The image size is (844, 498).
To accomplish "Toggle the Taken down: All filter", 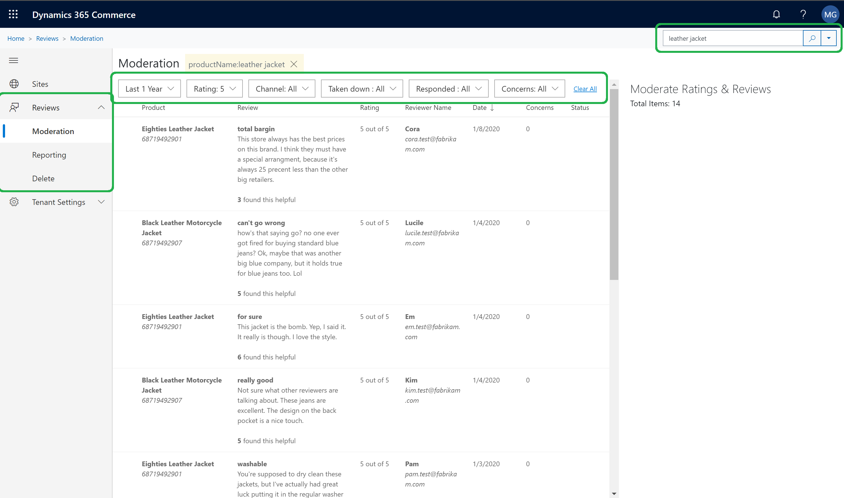I will [362, 88].
